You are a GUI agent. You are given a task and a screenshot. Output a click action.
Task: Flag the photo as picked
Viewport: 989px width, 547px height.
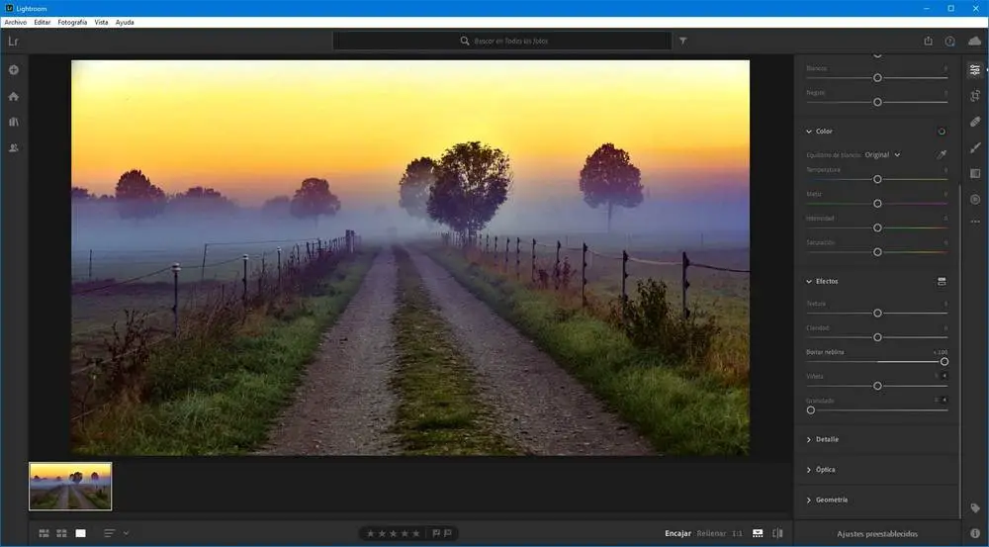tap(436, 533)
